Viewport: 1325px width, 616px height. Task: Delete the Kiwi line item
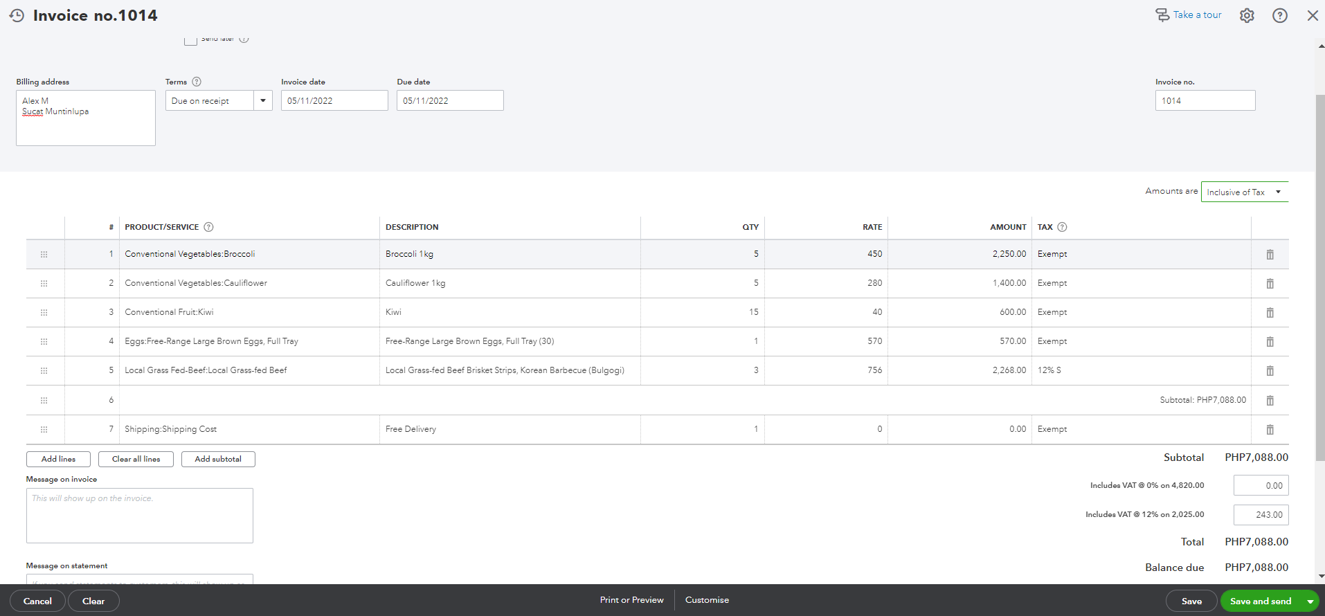[1270, 313]
